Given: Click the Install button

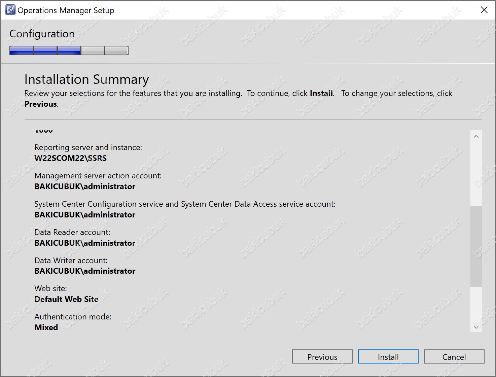Looking at the screenshot, I should [x=388, y=357].
